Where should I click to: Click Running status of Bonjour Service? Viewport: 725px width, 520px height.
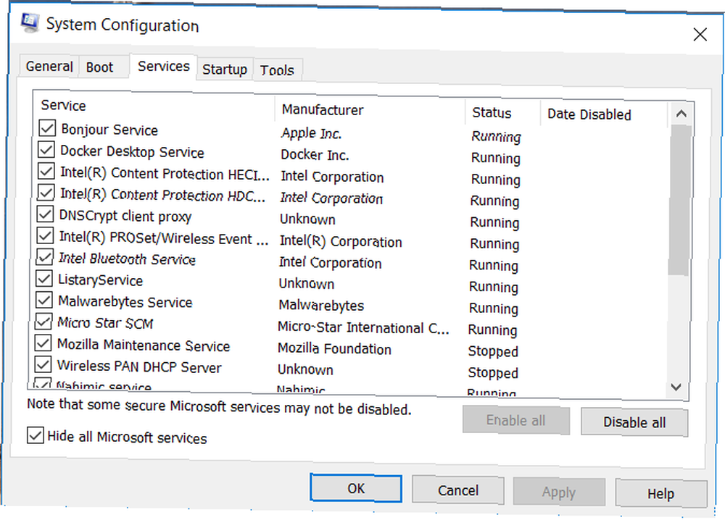(496, 137)
